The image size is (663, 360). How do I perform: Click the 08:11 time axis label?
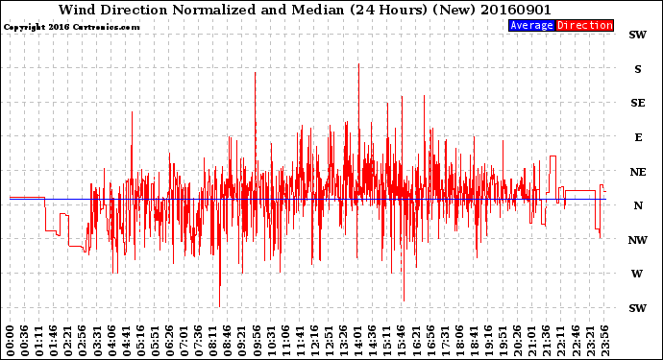click(213, 341)
